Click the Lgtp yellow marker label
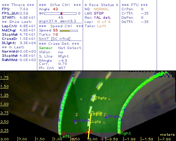Image resolution: width=176 pixels, height=141 pixels. [96, 122]
